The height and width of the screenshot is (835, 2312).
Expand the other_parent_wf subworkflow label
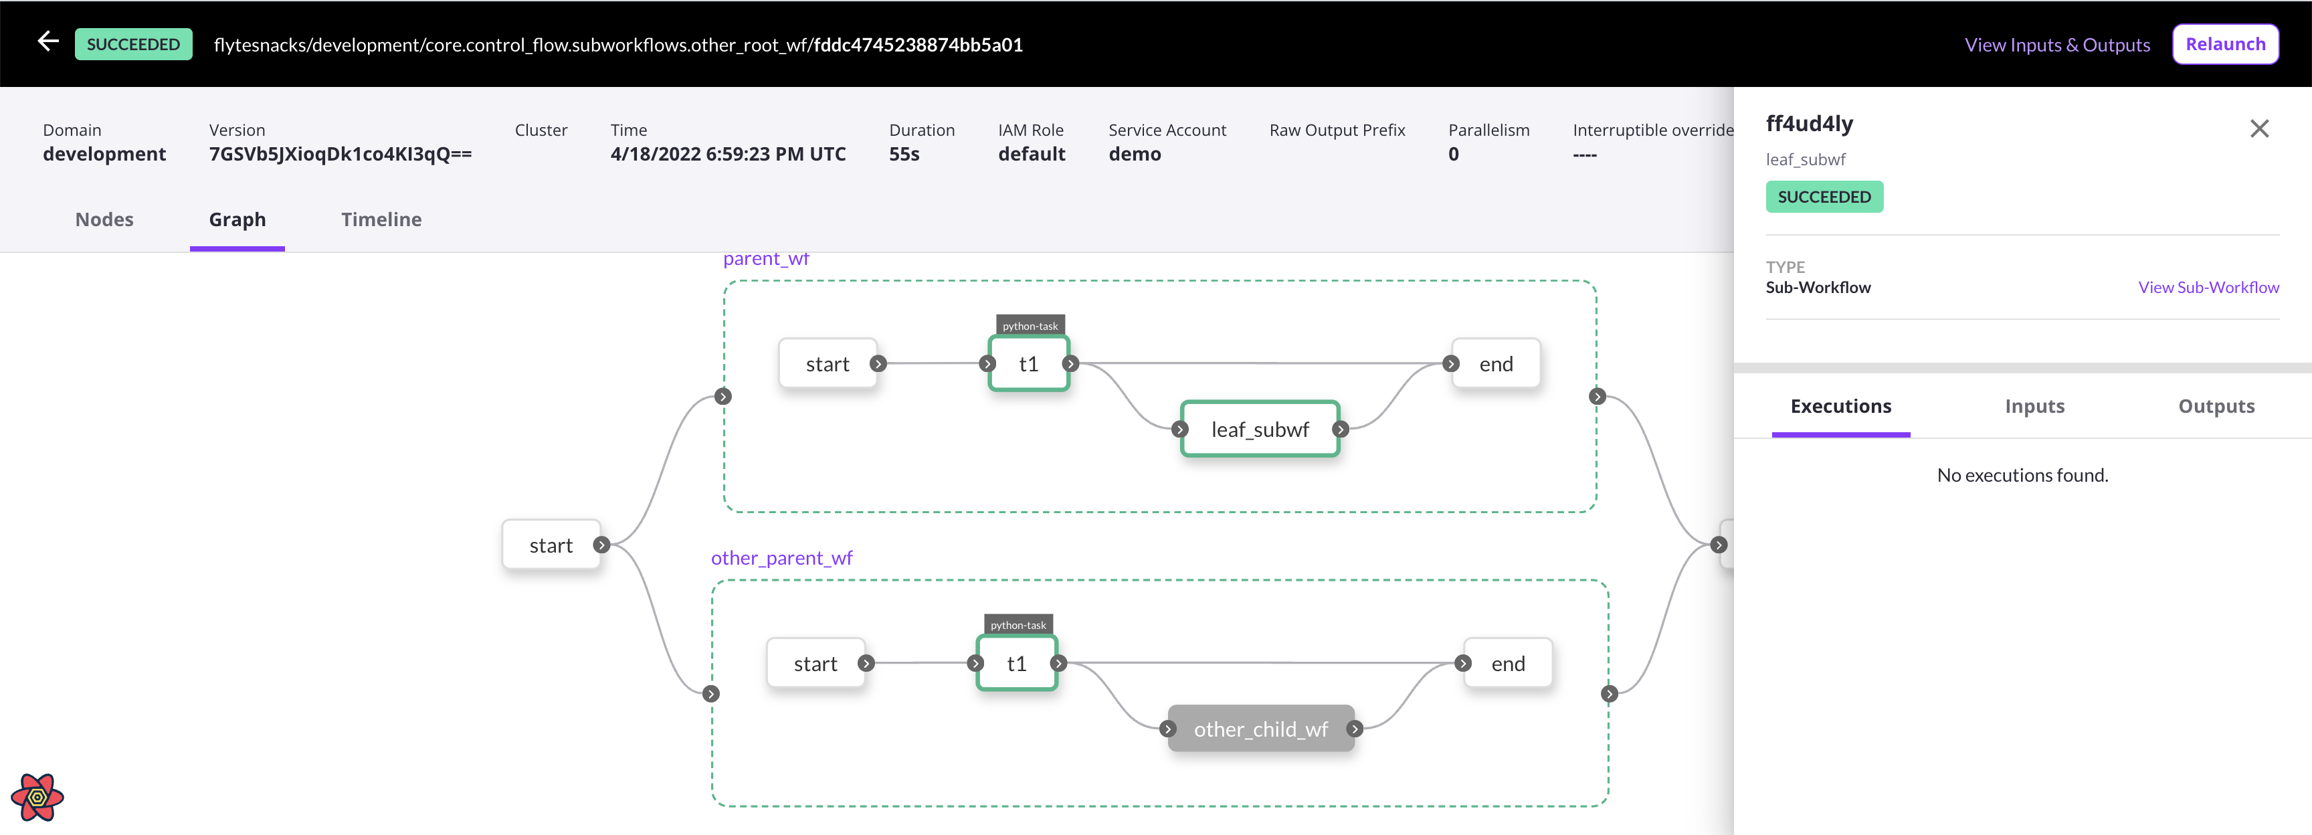pos(781,557)
